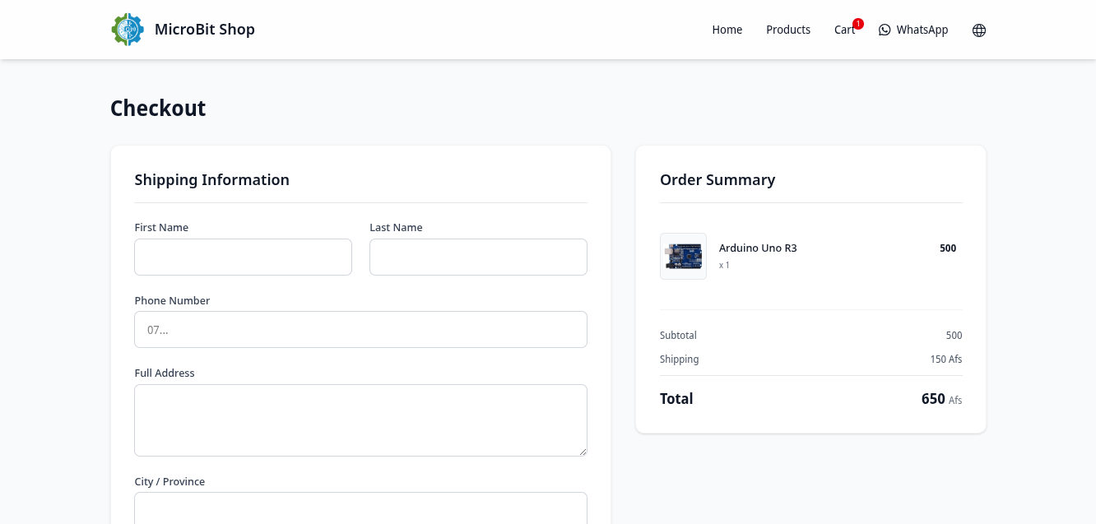The width and height of the screenshot is (1096, 524).
Task: Click the Phone Number label
Action: tap(172, 301)
